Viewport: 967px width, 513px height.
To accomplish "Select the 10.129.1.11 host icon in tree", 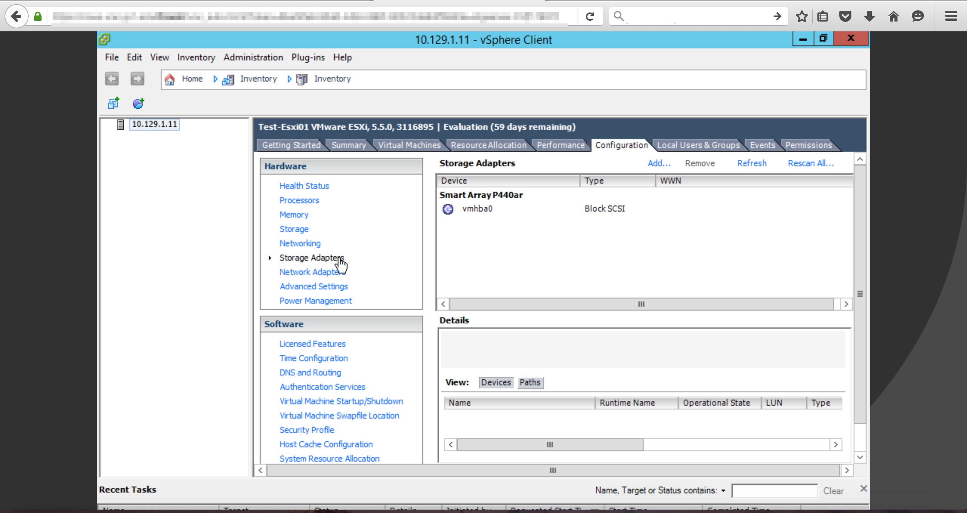I will coord(120,124).
